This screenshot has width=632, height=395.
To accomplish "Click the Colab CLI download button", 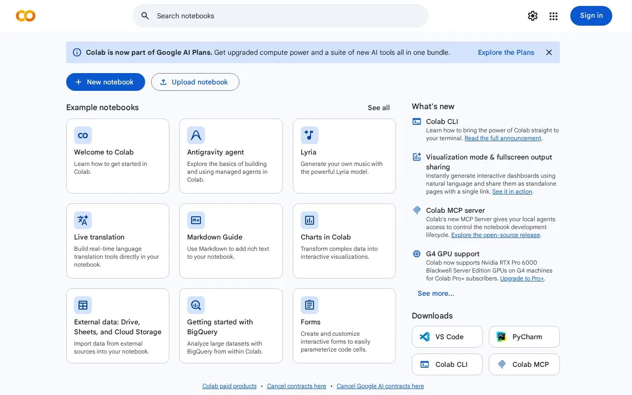I will click(447, 364).
